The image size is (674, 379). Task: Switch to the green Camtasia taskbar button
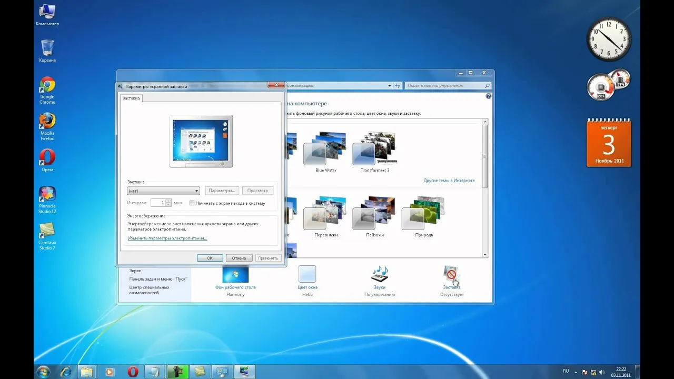pyautogui.click(x=200, y=372)
